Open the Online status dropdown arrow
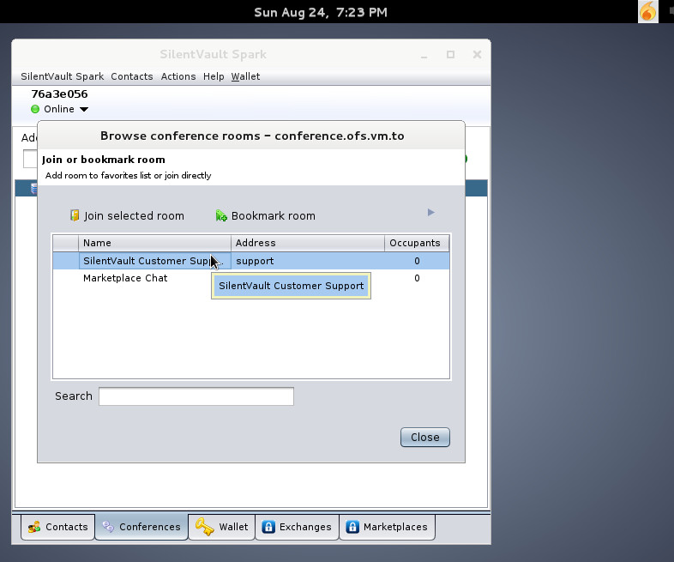Image resolution: width=674 pixels, height=562 pixels. click(84, 109)
